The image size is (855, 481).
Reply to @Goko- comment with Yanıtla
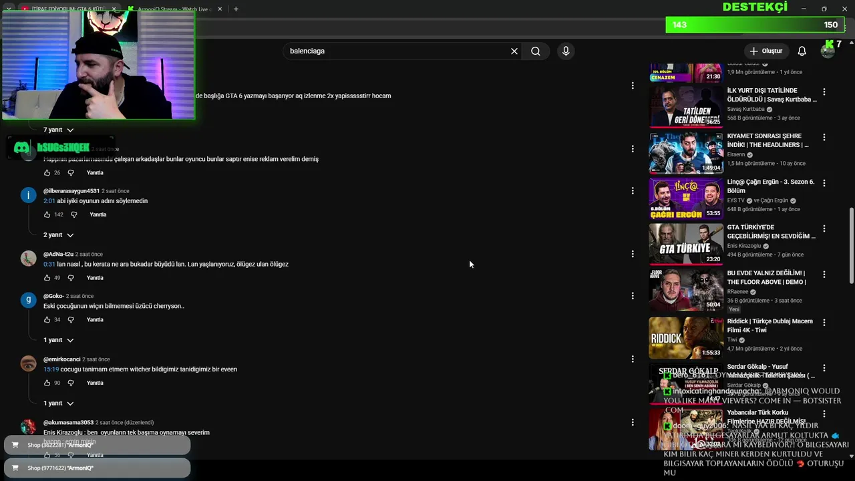(95, 320)
